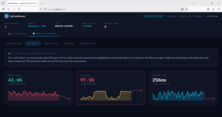The image size is (222, 117).
Task: Click the localhost:5000 address bar
Action: 113,9
